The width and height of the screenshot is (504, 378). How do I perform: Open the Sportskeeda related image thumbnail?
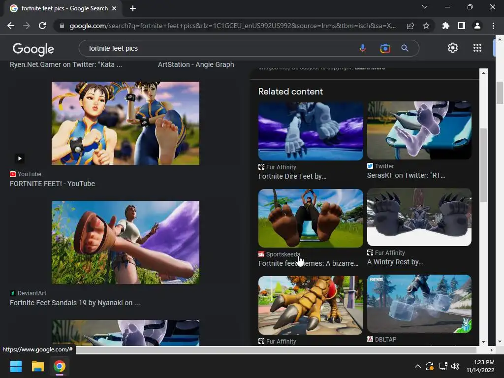pyautogui.click(x=311, y=218)
